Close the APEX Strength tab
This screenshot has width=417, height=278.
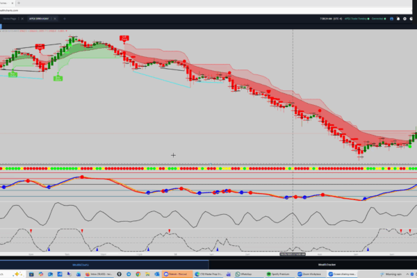click(x=55, y=18)
